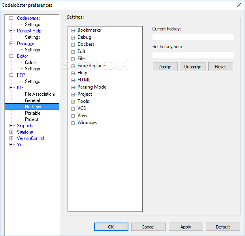Collapse the Context Help tree node
The width and height of the screenshot is (245, 236).
(x=11, y=31)
